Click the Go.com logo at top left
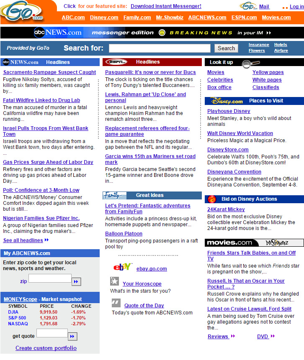 22,11
